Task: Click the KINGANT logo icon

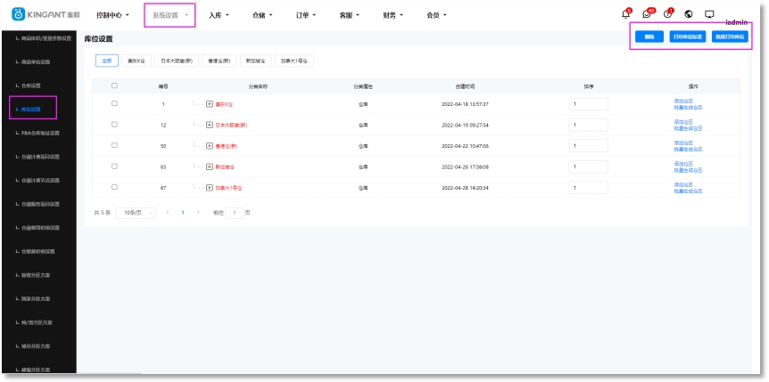Action: [x=18, y=15]
